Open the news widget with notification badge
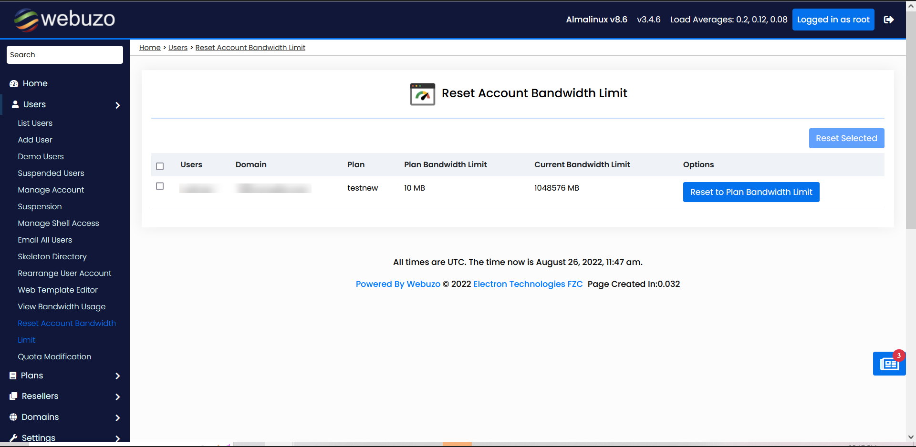 [x=889, y=364]
